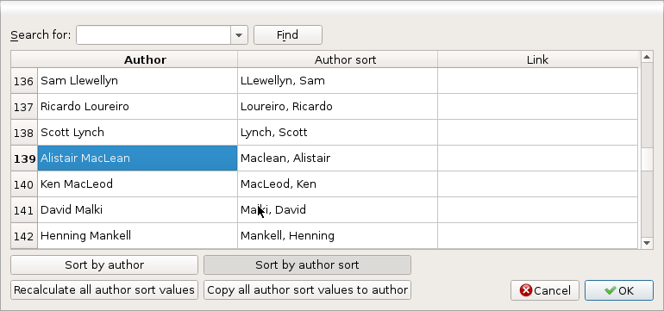Click the Find button
Image resolution: width=664 pixels, height=311 pixels.
point(288,35)
